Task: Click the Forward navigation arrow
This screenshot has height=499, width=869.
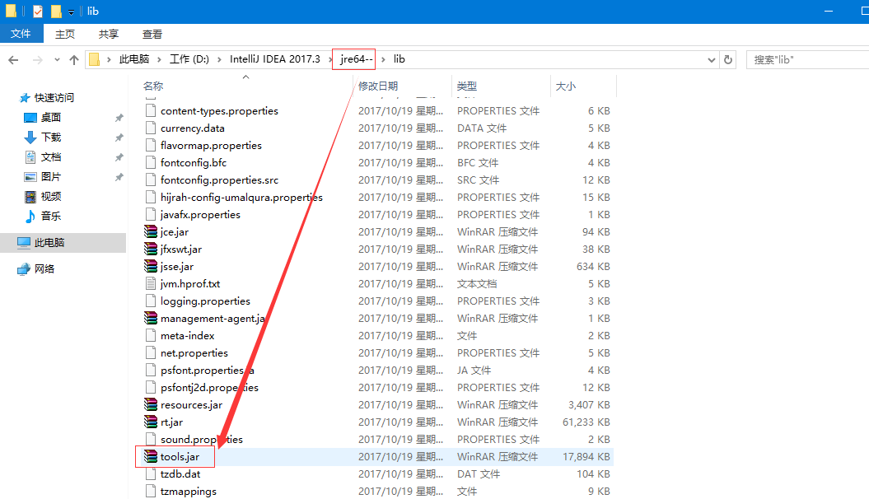Action: click(x=38, y=60)
